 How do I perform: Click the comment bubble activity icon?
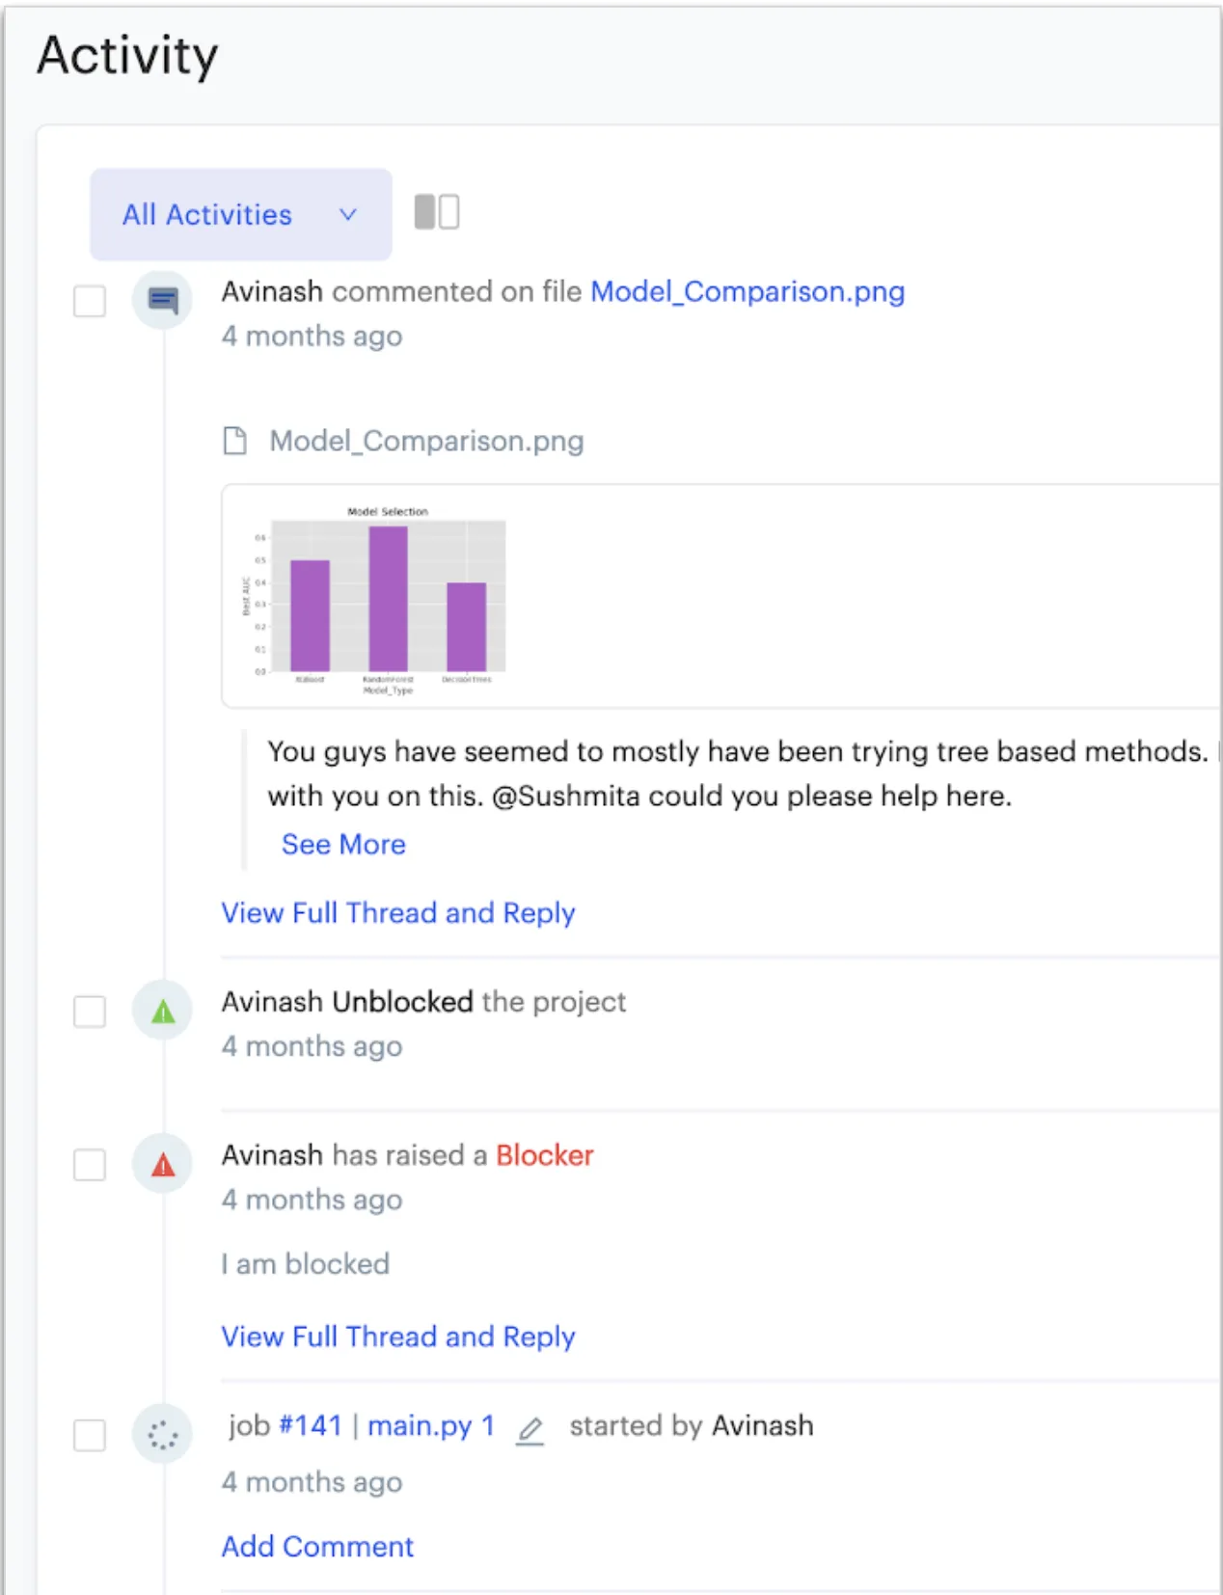tap(162, 301)
